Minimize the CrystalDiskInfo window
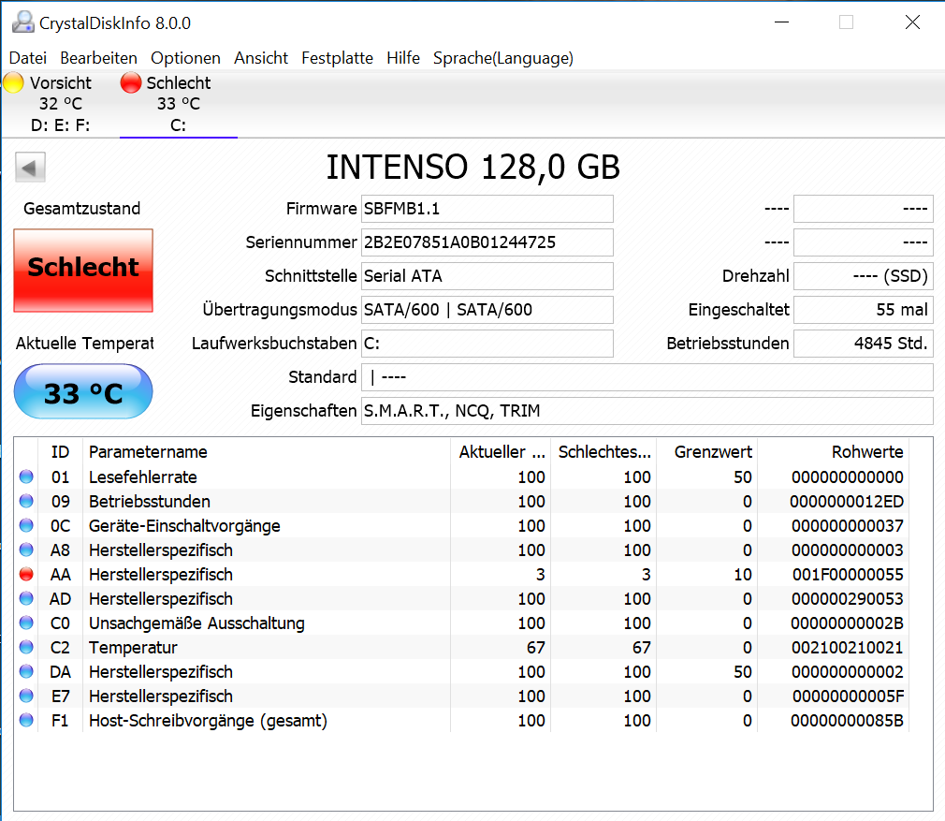 [x=781, y=22]
